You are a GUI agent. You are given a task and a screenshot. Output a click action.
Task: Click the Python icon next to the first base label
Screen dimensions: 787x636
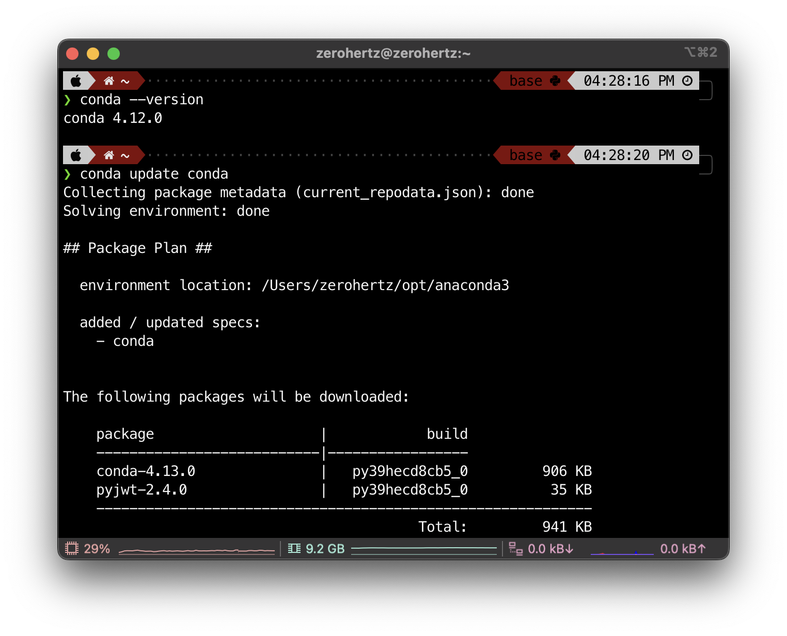556,81
